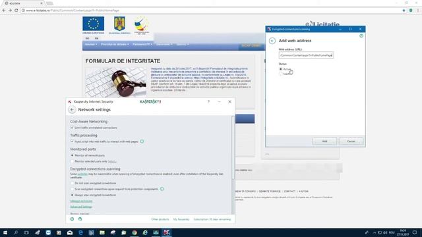Click Select link for monitored ports
Viewport: 422px width, 237px height.
(x=112, y=161)
